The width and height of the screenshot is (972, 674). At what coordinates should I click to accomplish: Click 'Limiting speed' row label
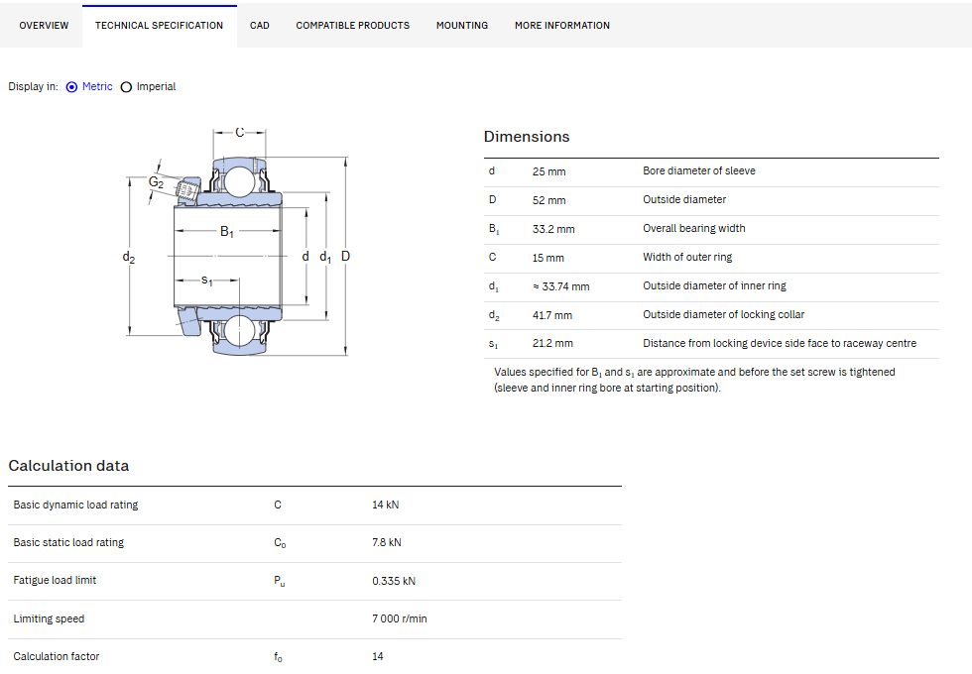point(49,618)
